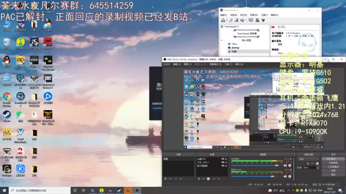Move selected source down in OBS
Viewport: 346px width, 194px height.
tap(219, 179)
